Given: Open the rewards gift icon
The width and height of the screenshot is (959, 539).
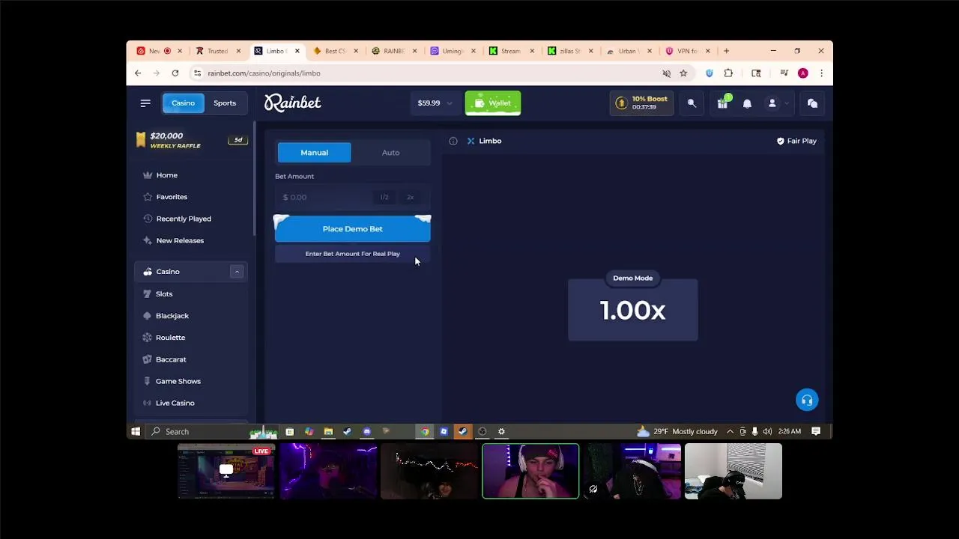Looking at the screenshot, I should (722, 103).
